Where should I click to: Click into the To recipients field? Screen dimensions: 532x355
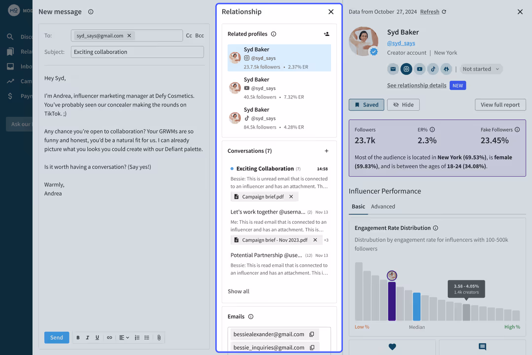point(127,35)
